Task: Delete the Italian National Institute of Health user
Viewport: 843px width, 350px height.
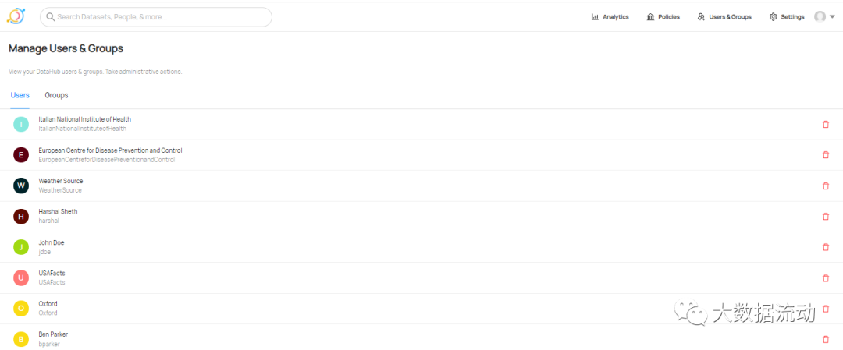Action: [826, 124]
